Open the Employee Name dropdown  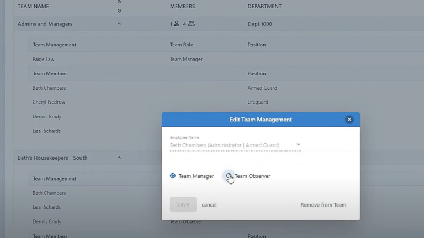[298, 145]
